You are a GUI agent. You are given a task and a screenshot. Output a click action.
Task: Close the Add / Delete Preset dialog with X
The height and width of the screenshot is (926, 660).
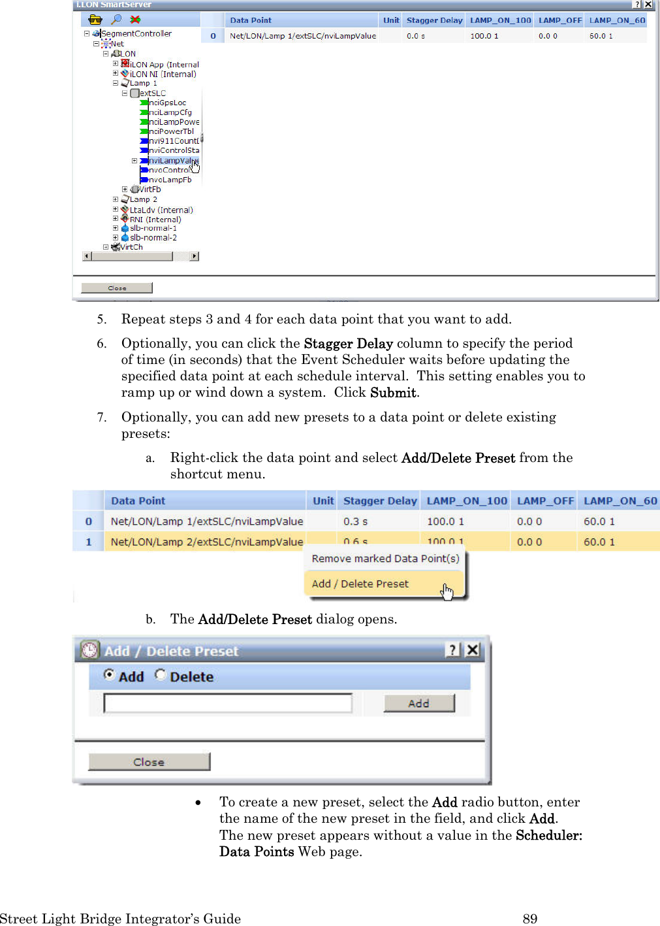tap(473, 650)
